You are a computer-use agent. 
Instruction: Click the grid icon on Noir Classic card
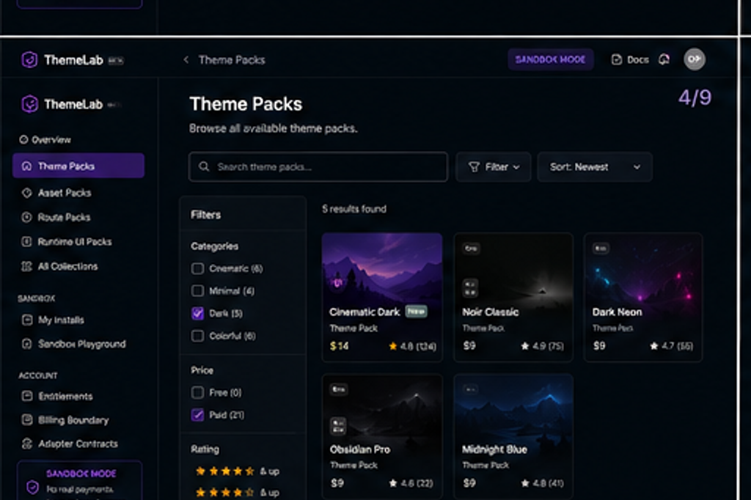pos(470,288)
